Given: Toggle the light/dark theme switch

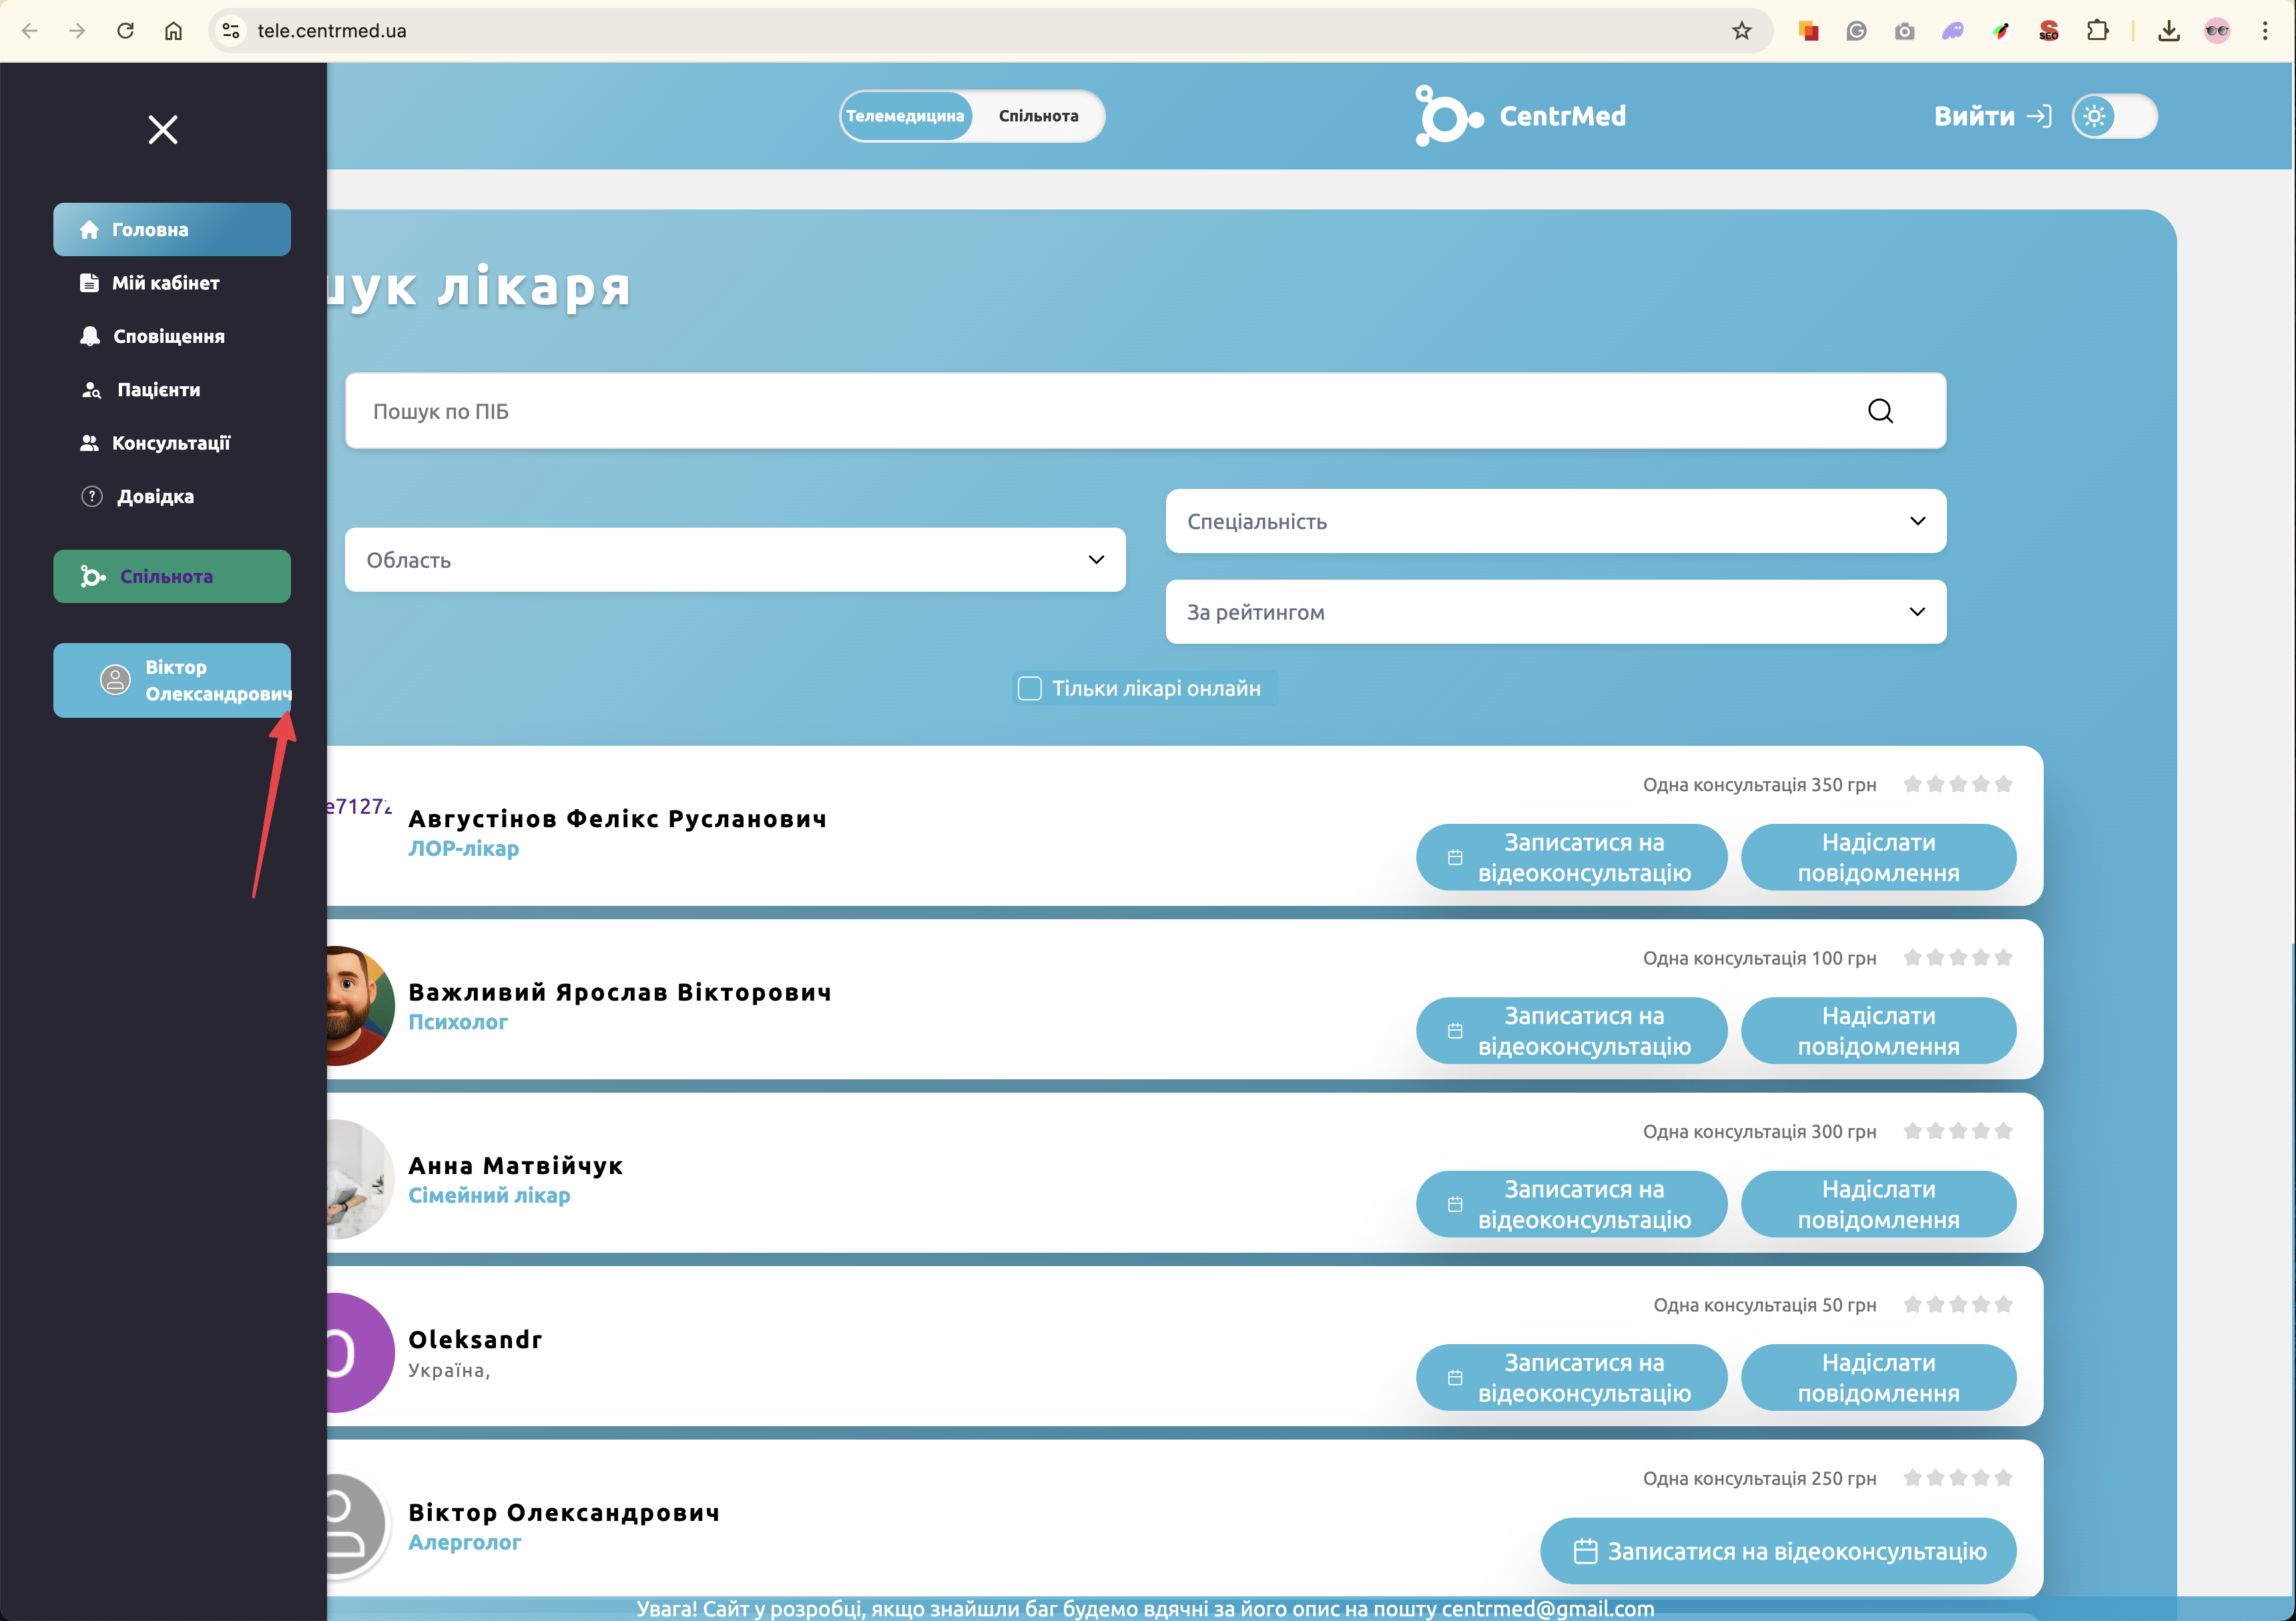Looking at the screenshot, I should point(2114,116).
